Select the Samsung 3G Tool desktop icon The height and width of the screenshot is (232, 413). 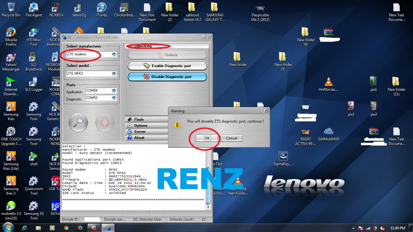tap(34, 210)
